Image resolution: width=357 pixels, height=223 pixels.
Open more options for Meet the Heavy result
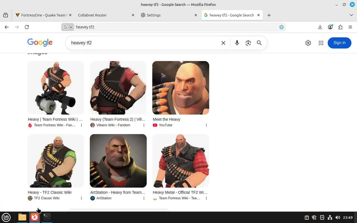[x=206, y=125]
